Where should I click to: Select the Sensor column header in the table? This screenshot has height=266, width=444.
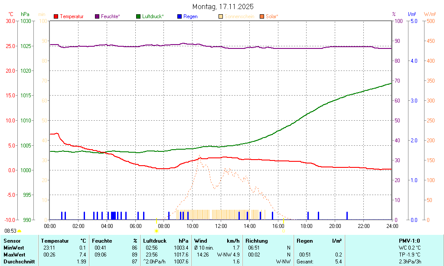coord(12,240)
